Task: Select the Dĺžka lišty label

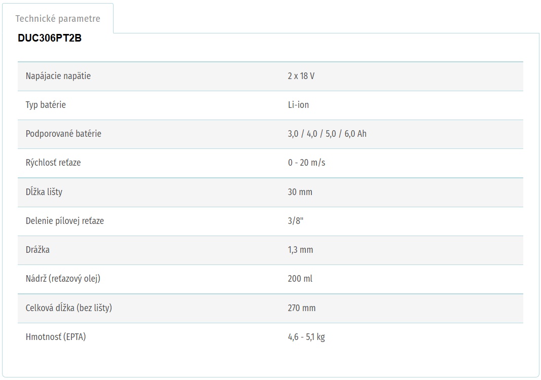Action: tap(44, 192)
